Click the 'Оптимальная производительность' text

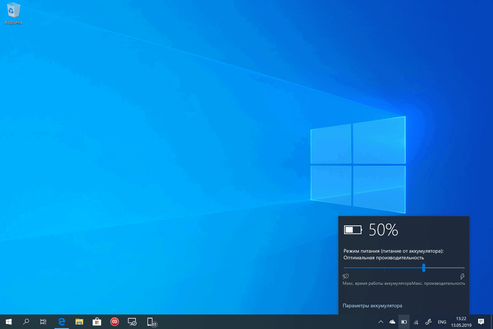(x=384, y=258)
